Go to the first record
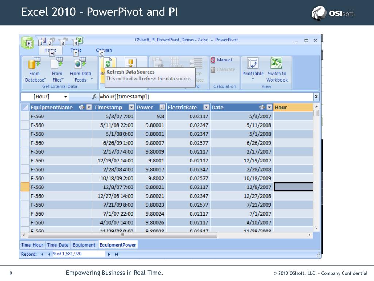Viewport: 374px width, 281px height. click(x=42, y=254)
